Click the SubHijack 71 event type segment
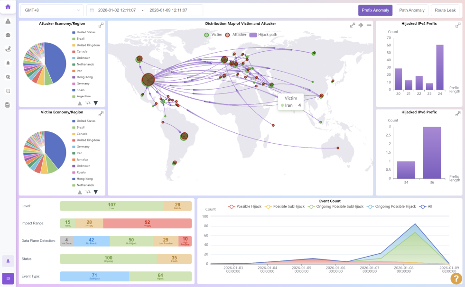 coord(94,277)
